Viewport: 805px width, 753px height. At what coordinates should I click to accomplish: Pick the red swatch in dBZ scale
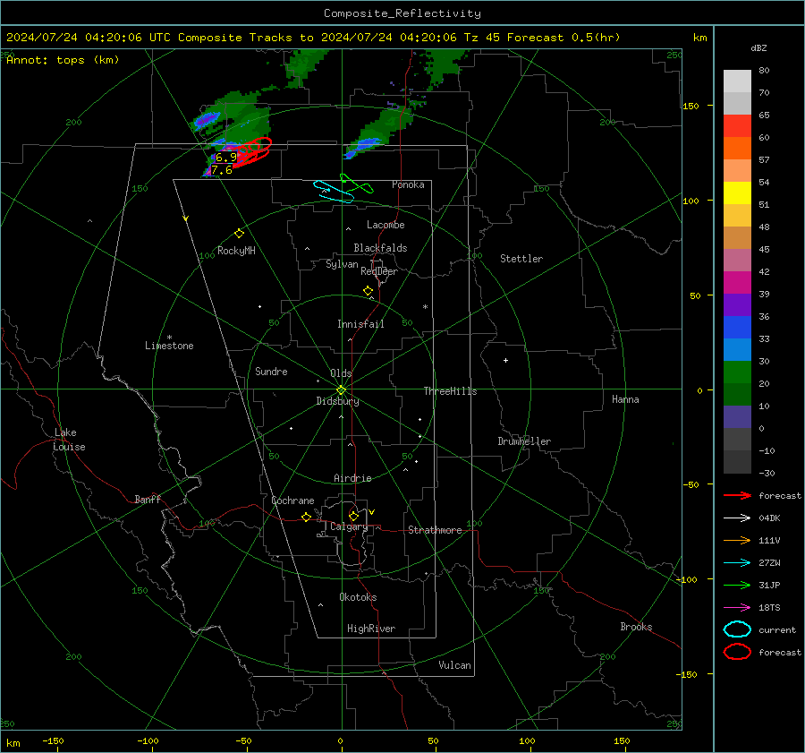tap(737, 126)
